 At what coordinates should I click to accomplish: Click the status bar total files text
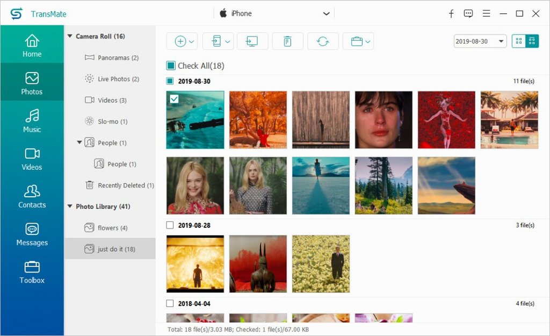(238, 330)
